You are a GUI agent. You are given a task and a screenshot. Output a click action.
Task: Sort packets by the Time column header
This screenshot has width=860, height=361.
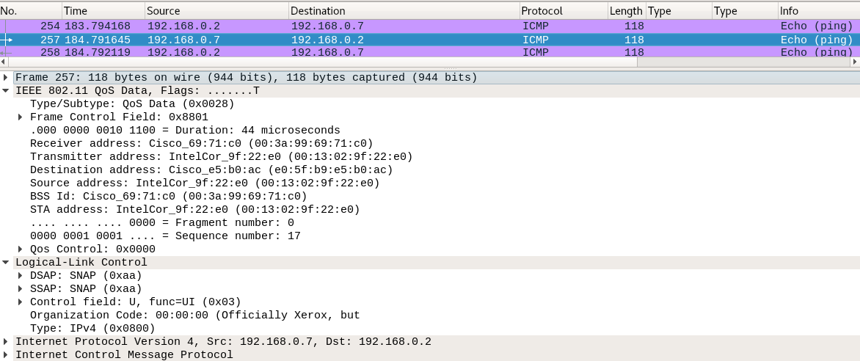click(x=103, y=11)
